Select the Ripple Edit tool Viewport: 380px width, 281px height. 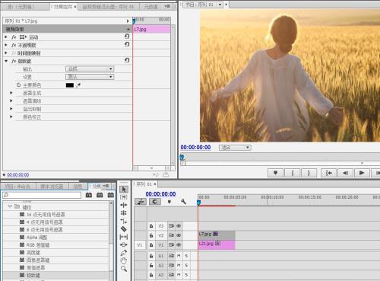[x=124, y=205]
